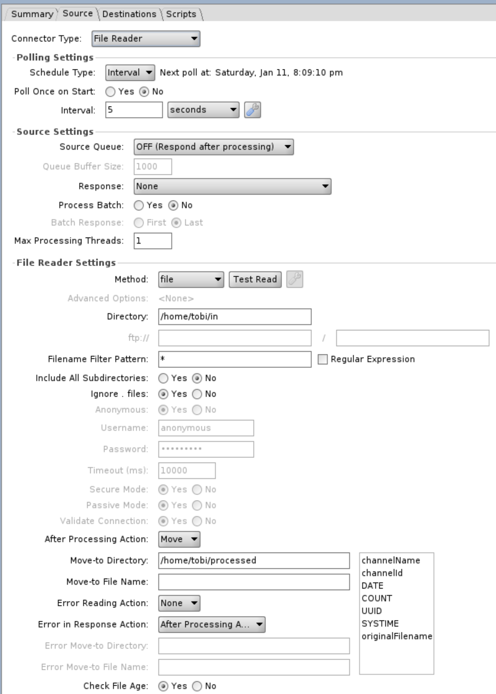Click the Directory input field
Viewport: 496px width, 694px height.
click(x=235, y=317)
